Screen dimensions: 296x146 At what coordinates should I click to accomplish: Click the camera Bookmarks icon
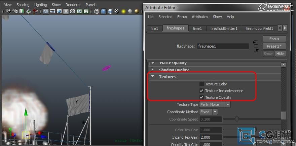coord(22,11)
